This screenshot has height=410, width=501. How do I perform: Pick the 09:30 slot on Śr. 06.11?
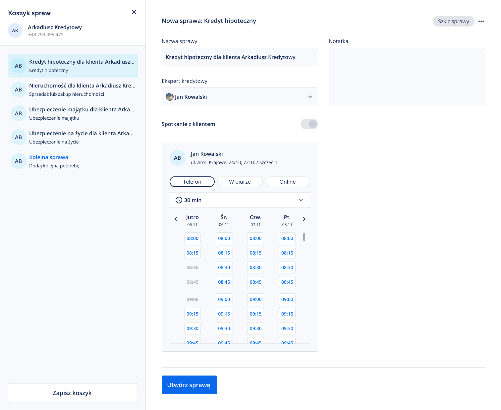224,328
